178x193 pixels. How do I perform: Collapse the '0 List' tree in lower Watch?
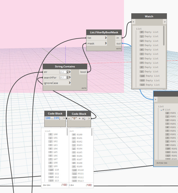pyautogui.click(x=162, y=110)
